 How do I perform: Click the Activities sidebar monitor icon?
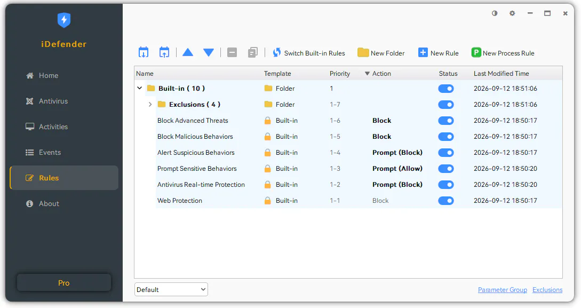pyautogui.click(x=30, y=127)
